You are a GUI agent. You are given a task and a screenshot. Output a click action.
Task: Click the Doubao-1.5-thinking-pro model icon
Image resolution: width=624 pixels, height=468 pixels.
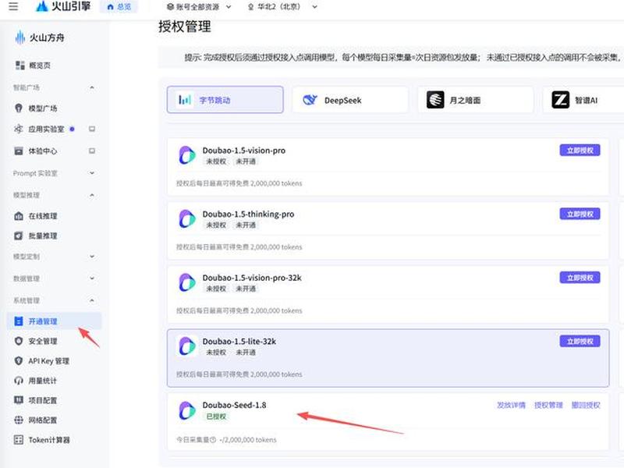tap(186, 219)
